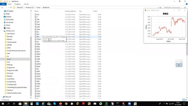Sort by Typ column header

click(80, 11)
